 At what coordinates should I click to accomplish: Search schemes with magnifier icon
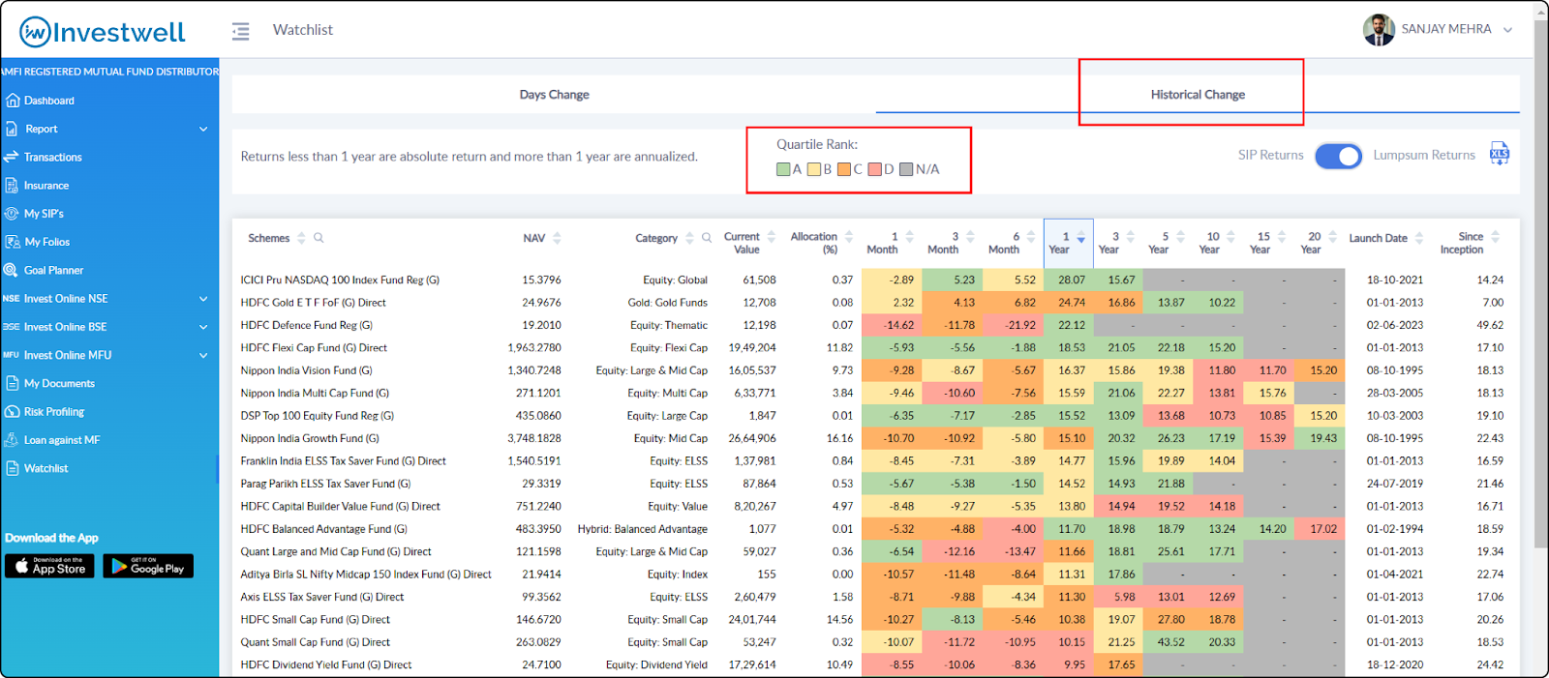319,238
